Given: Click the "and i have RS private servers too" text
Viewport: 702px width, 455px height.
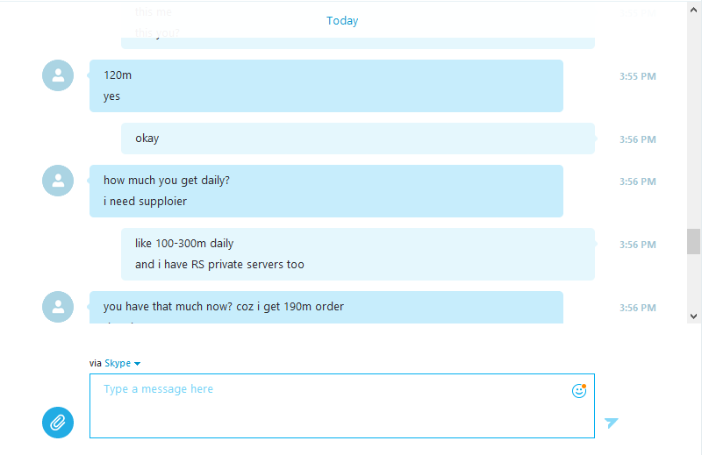Looking at the screenshot, I should pyautogui.click(x=219, y=265).
